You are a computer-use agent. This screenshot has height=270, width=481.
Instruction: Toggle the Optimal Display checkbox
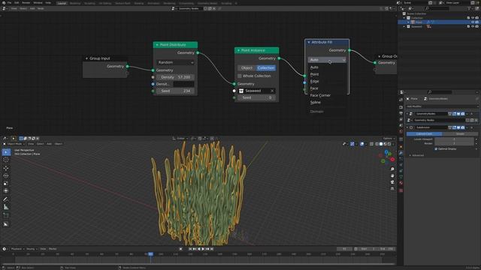pyautogui.click(x=436, y=149)
